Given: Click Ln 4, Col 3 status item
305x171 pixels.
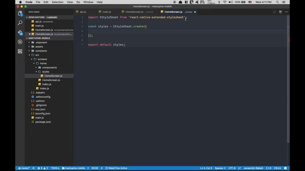Looking at the screenshot, I should 206,168.
